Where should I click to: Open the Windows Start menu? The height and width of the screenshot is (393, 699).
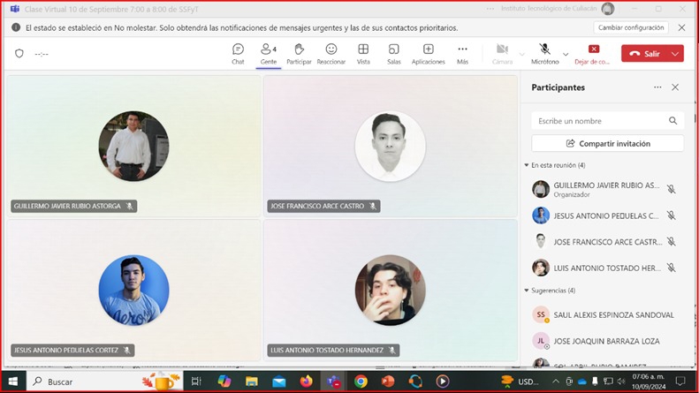[13, 382]
